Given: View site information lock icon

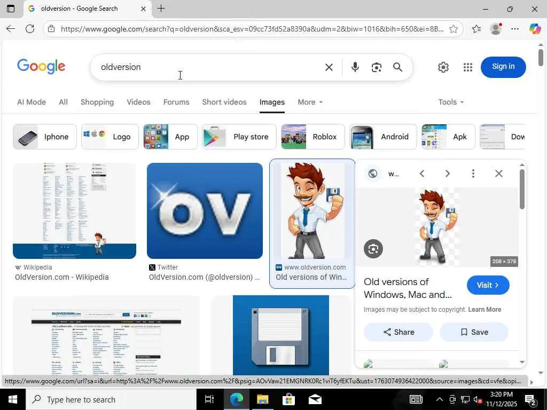Looking at the screenshot, I should coord(51,29).
